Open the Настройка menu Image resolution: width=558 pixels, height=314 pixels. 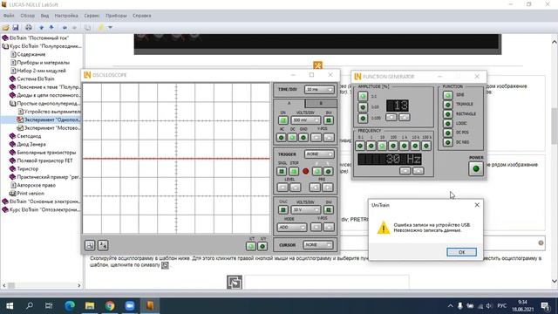pos(66,16)
